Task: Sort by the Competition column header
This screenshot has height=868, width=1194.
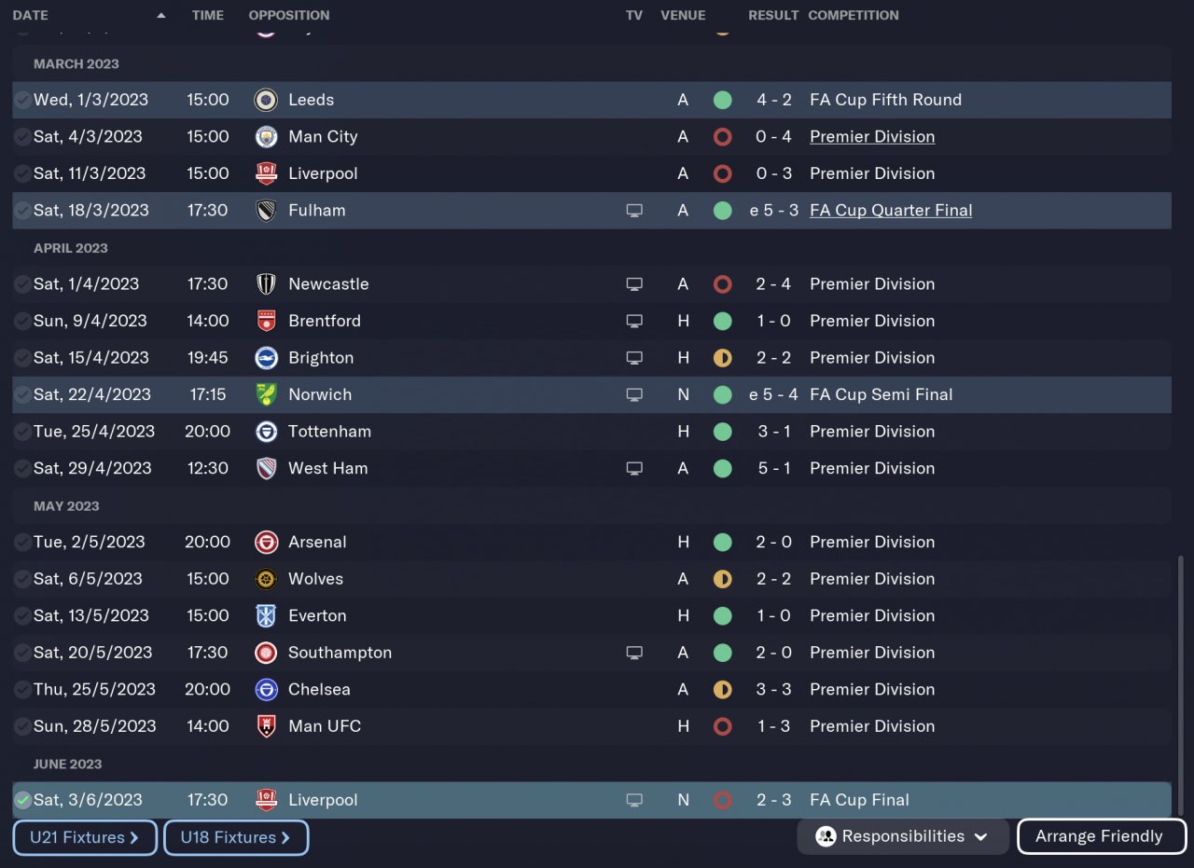Action: (853, 16)
